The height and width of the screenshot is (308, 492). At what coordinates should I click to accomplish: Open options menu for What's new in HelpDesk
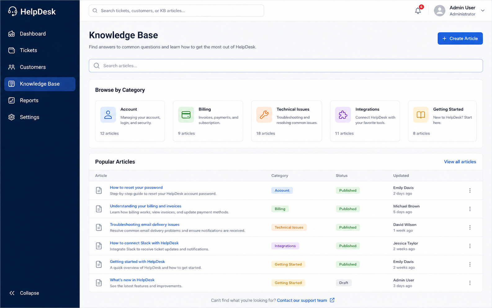470,283
